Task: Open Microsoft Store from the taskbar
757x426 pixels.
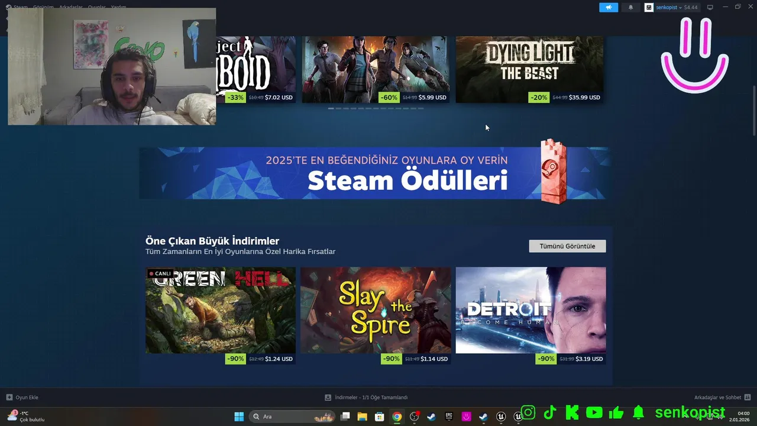Action: point(380,417)
